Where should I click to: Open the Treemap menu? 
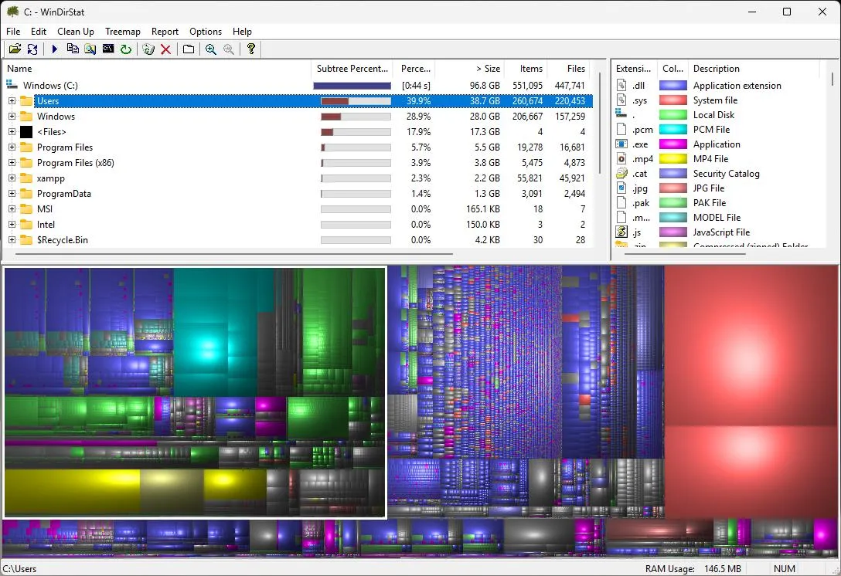tap(123, 31)
